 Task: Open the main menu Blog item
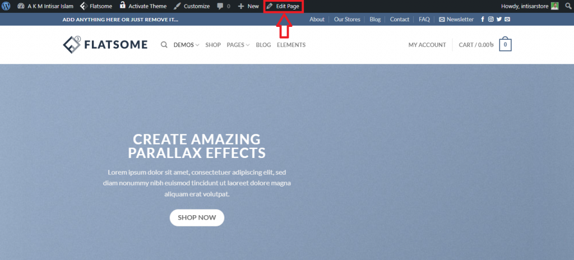click(x=263, y=45)
